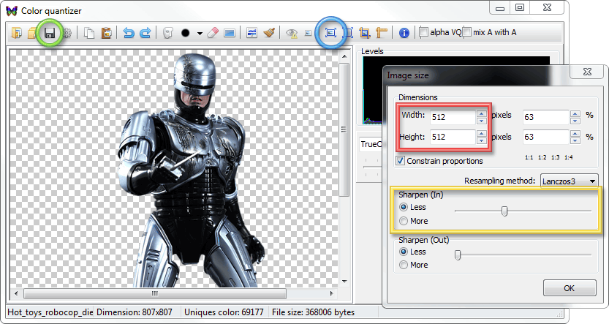Click OK in the Image size dialog
Viewport: 609px width, 324px height.
coord(570,288)
